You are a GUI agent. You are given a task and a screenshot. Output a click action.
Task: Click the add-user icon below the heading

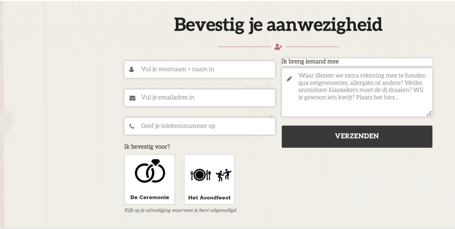point(278,47)
